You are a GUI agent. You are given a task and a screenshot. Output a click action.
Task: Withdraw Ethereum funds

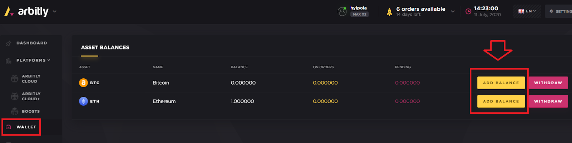point(548,101)
